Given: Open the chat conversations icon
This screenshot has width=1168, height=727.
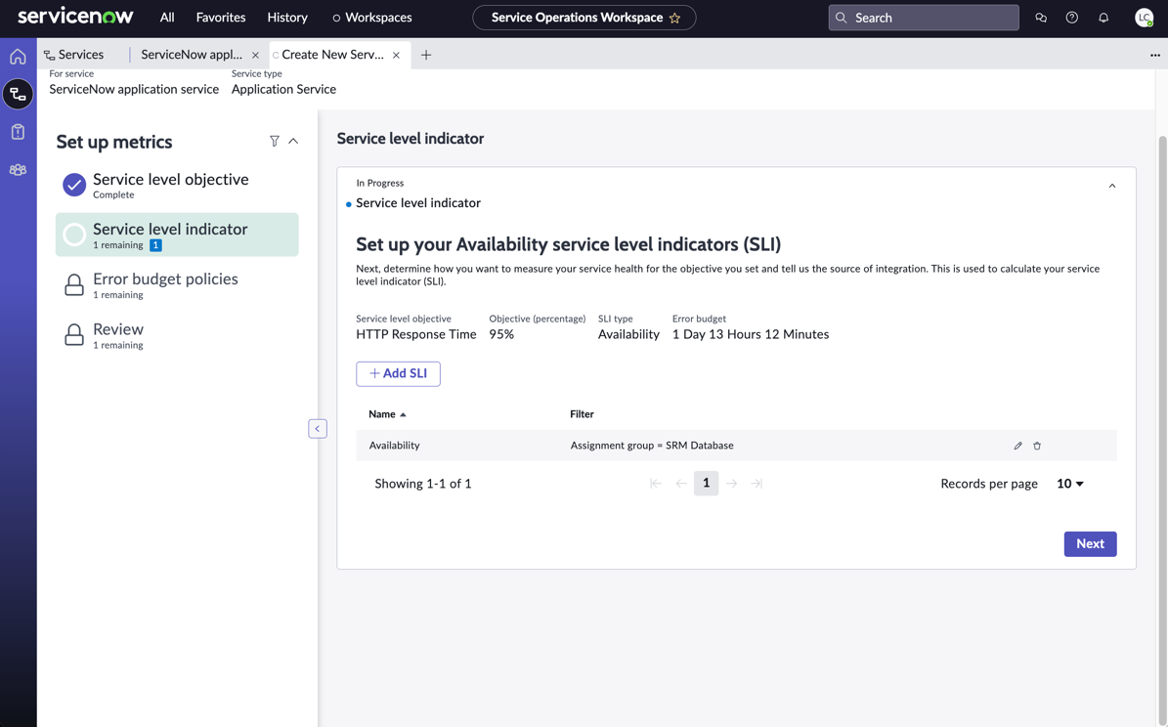Looking at the screenshot, I should click(x=1041, y=18).
